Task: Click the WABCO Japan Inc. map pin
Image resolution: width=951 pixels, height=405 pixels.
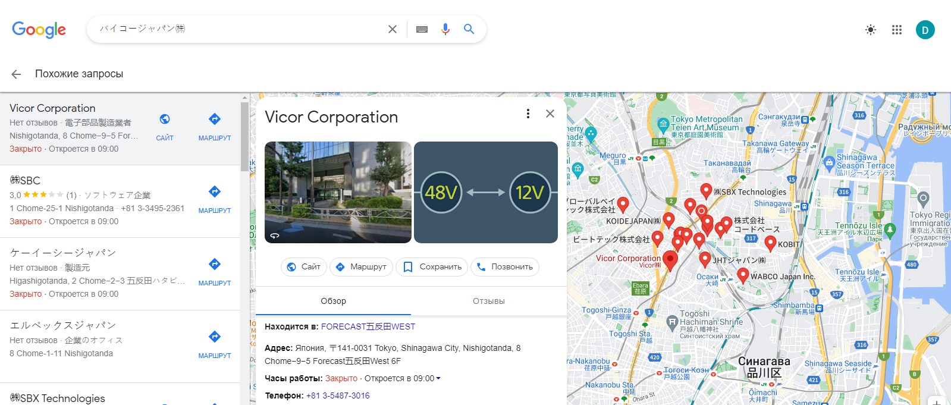Action: coord(743,275)
